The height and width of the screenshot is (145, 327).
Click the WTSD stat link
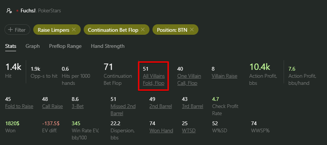(189, 130)
